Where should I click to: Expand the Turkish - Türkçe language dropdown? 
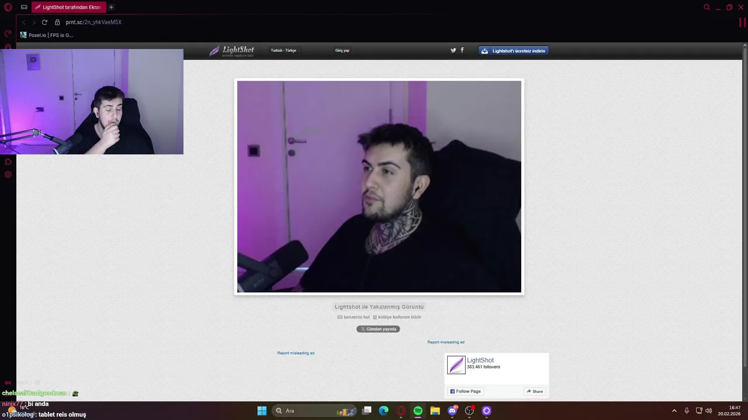coord(284,51)
